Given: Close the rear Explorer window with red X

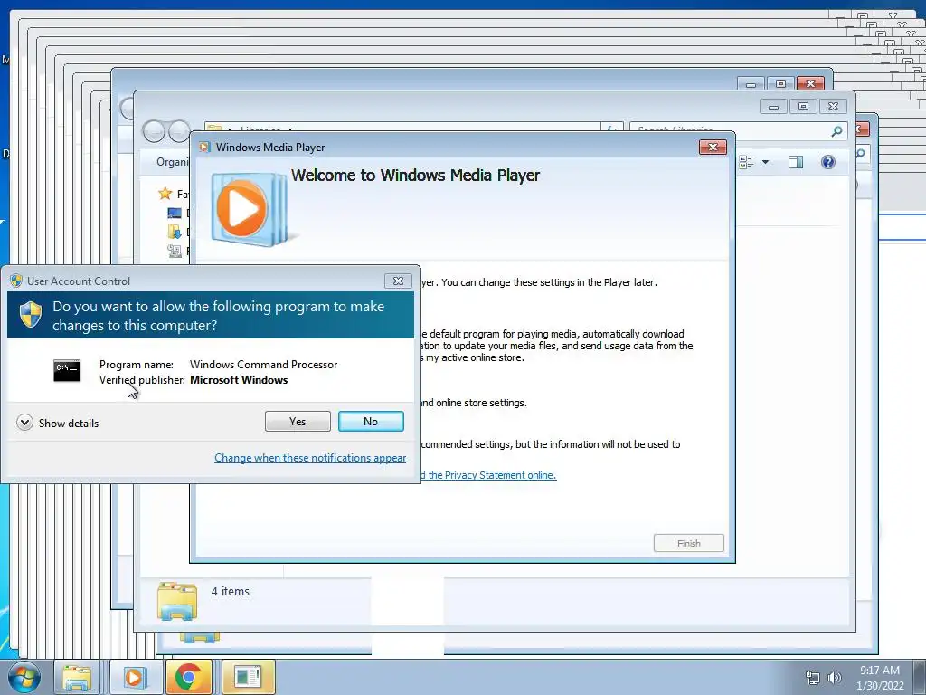Looking at the screenshot, I should coord(810,84).
